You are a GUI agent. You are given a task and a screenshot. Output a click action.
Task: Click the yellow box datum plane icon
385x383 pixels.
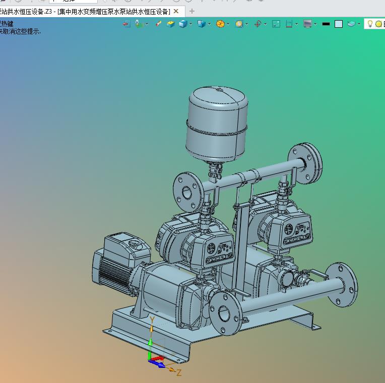coord(170,24)
